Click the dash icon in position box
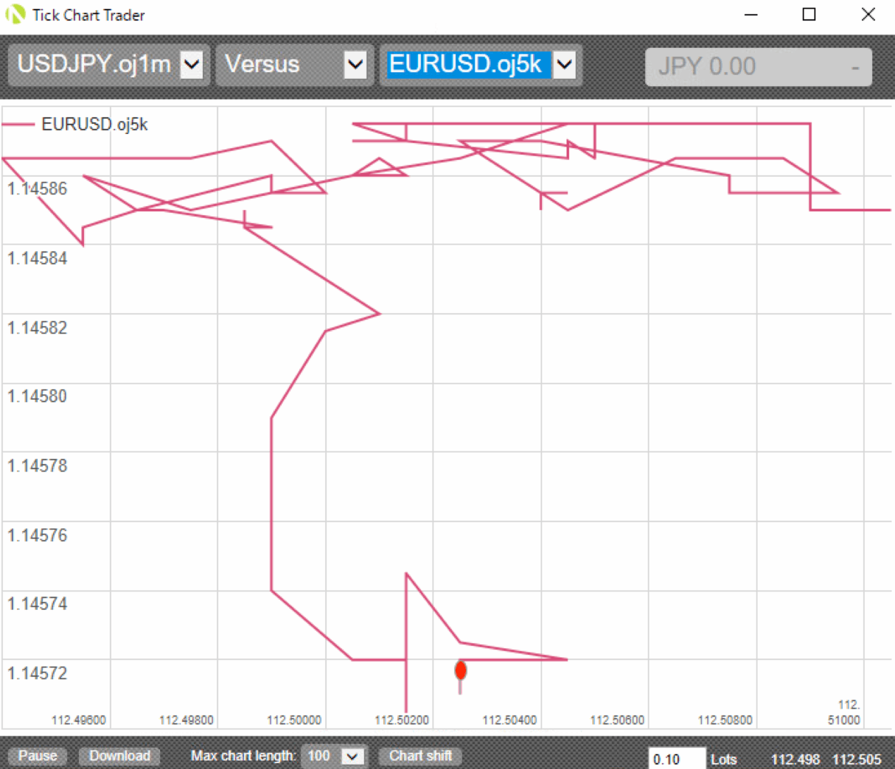895x769 pixels. [x=855, y=68]
